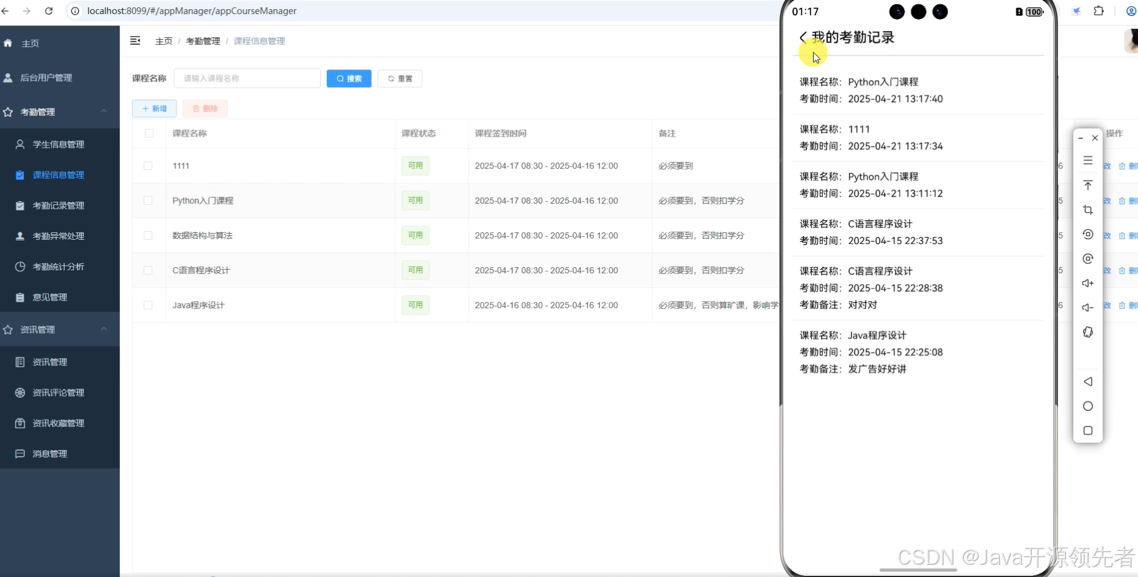This screenshot has width=1138, height=577.
Task: Tap the emulator recent apps square
Action: 1088,431
